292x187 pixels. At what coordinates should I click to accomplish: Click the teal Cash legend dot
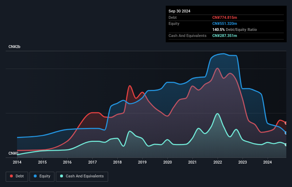(x=62, y=176)
